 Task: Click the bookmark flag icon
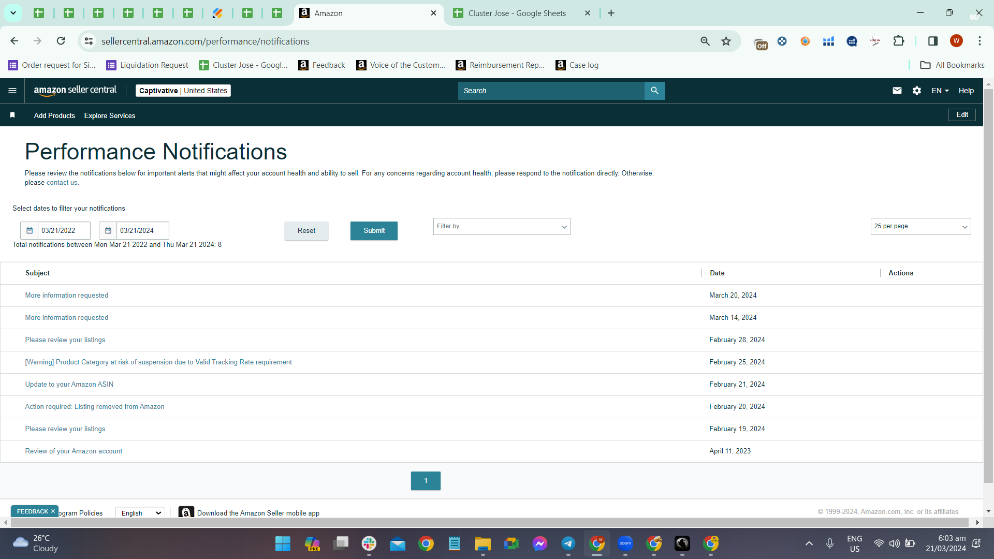[12, 115]
